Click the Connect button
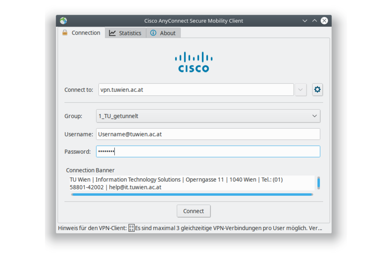 193,211
